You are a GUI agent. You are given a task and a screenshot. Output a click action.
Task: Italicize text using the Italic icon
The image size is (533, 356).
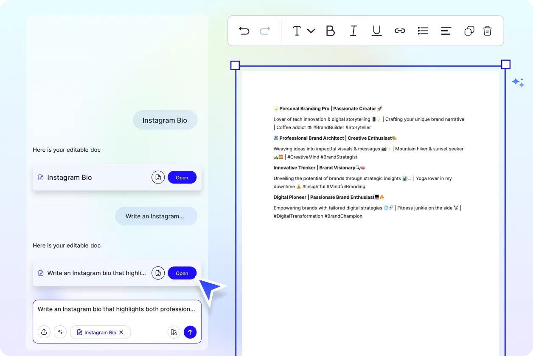(353, 31)
